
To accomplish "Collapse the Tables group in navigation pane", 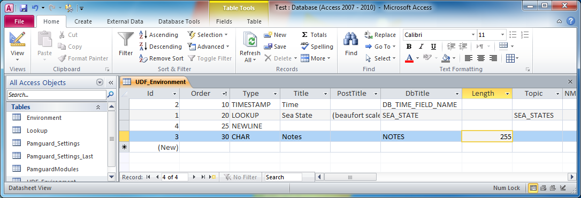I will 98,107.
